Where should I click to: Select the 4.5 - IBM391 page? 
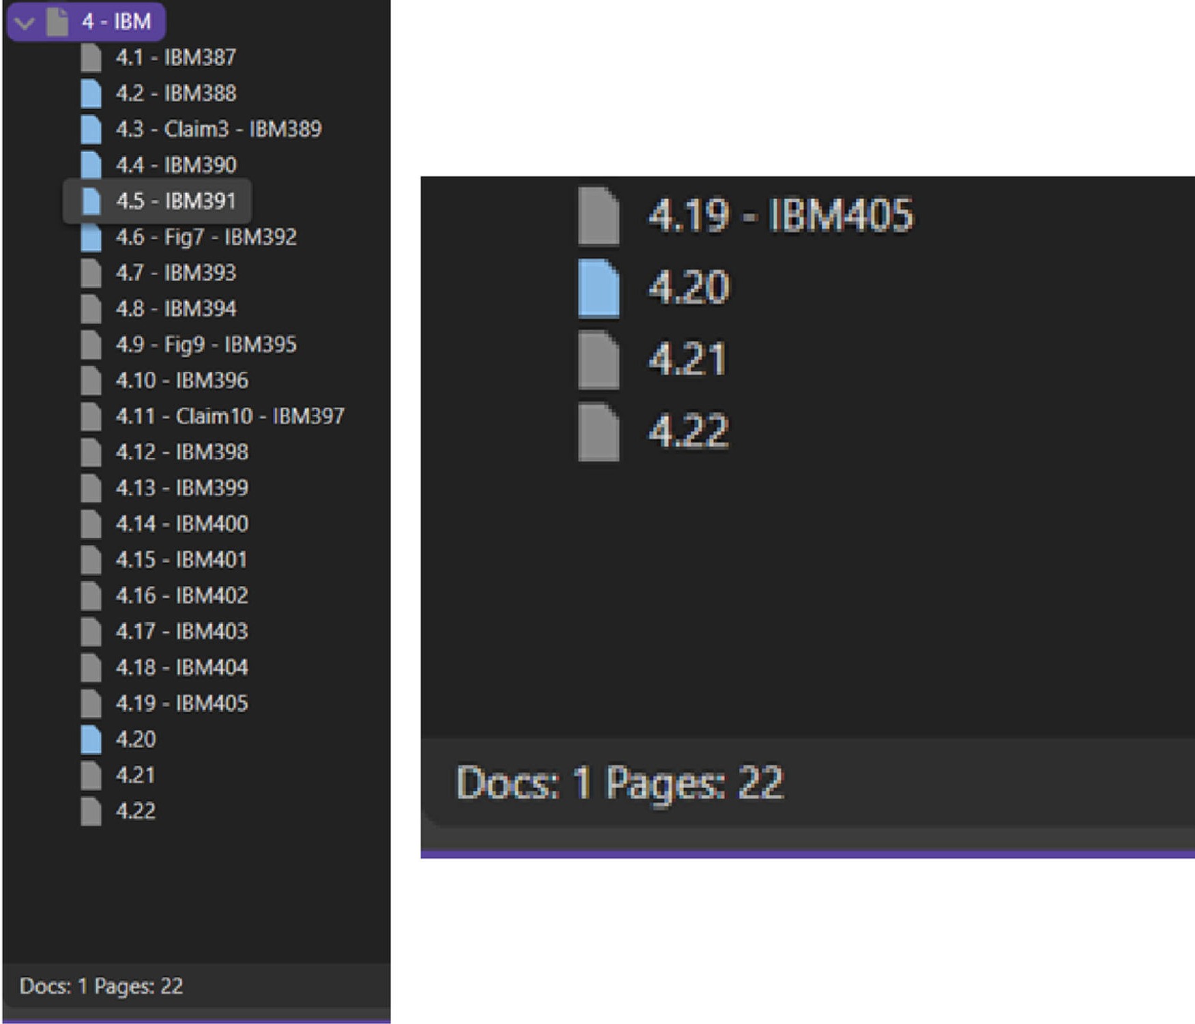[x=175, y=201]
